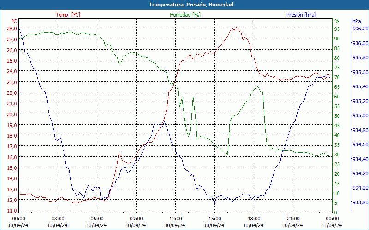Click the '75' humidity axis value
The image size is (369, 230).
point(337,68)
